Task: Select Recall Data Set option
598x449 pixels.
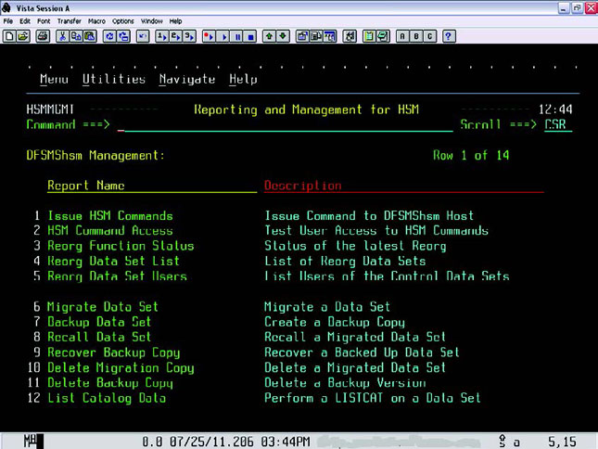Action: [99, 338]
